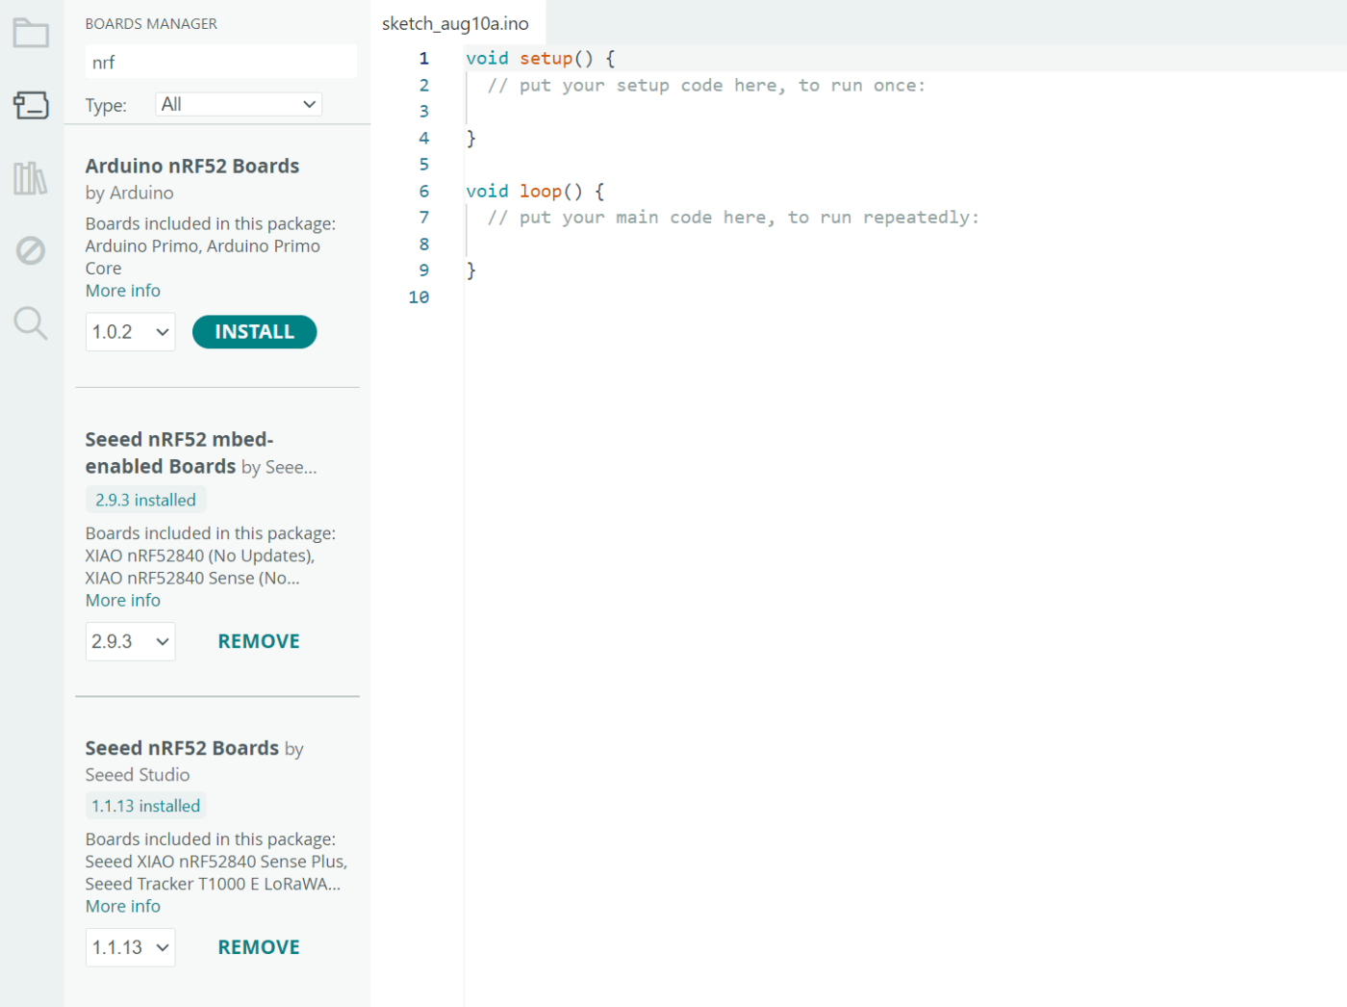Place cursor on the void setup() line
1347x1007 pixels.
point(541,59)
